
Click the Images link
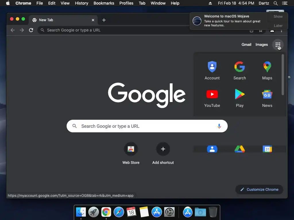click(x=262, y=44)
